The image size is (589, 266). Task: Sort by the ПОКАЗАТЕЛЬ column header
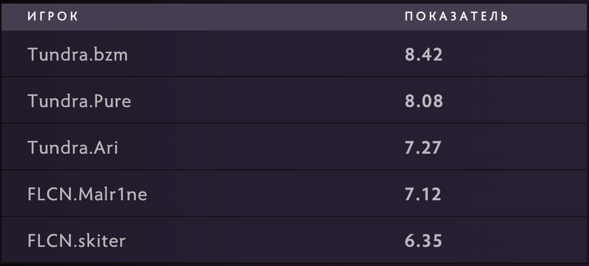(456, 17)
